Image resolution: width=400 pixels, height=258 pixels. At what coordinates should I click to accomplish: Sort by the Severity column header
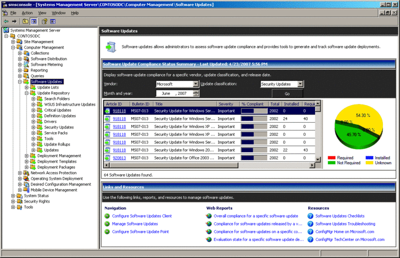(x=226, y=103)
